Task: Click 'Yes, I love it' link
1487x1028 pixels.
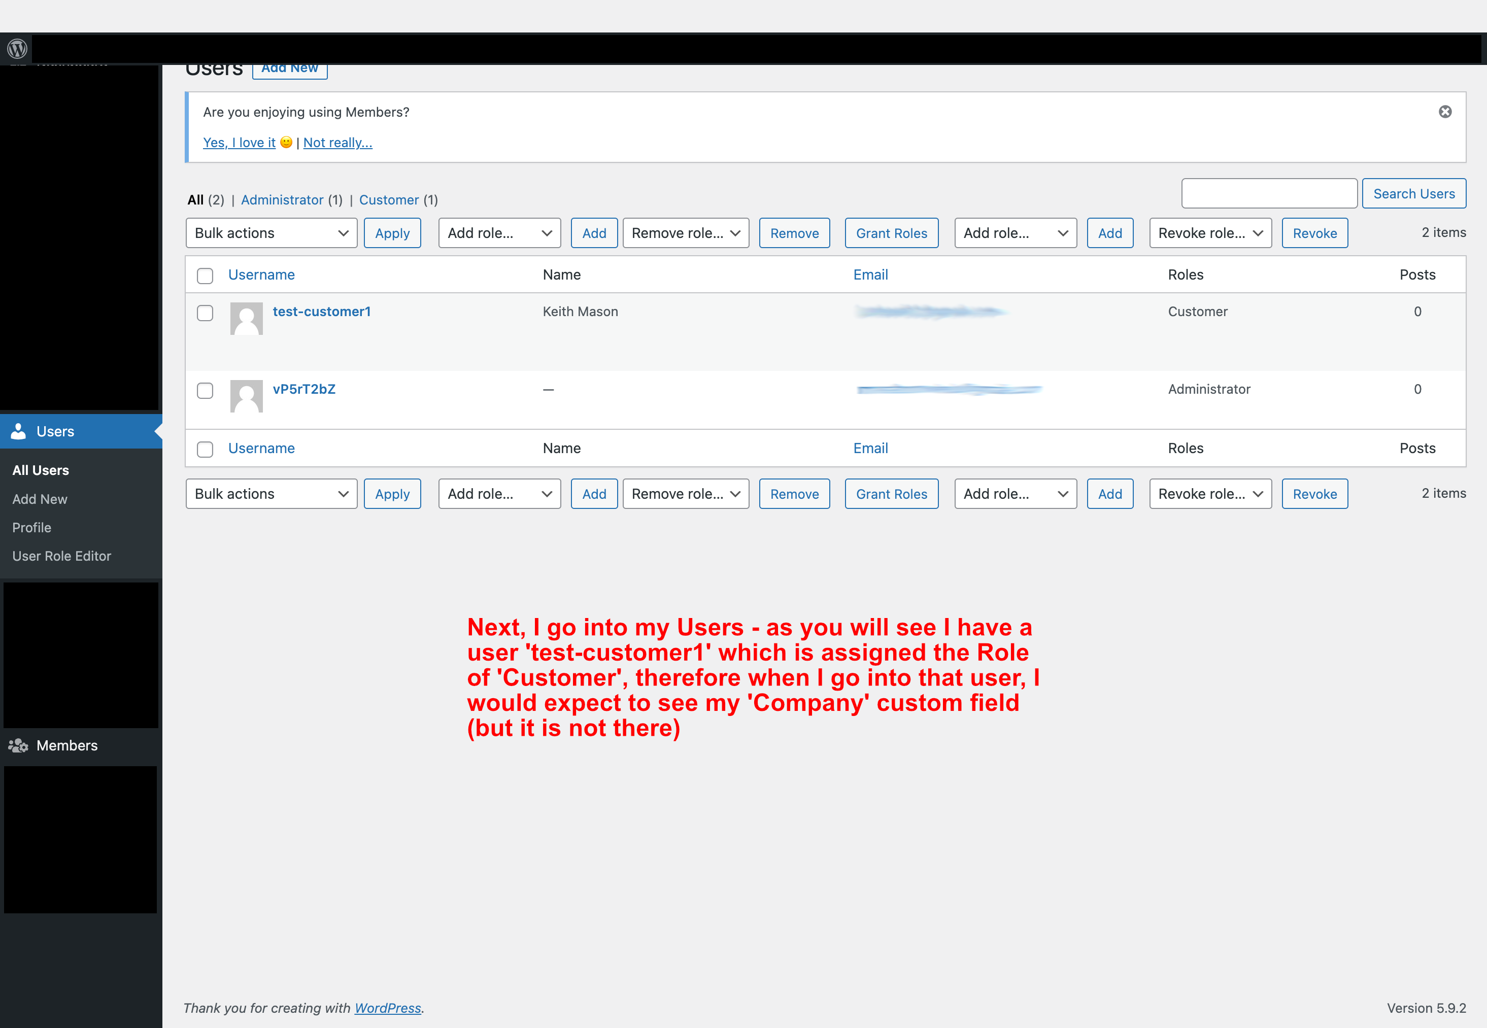Action: [239, 143]
